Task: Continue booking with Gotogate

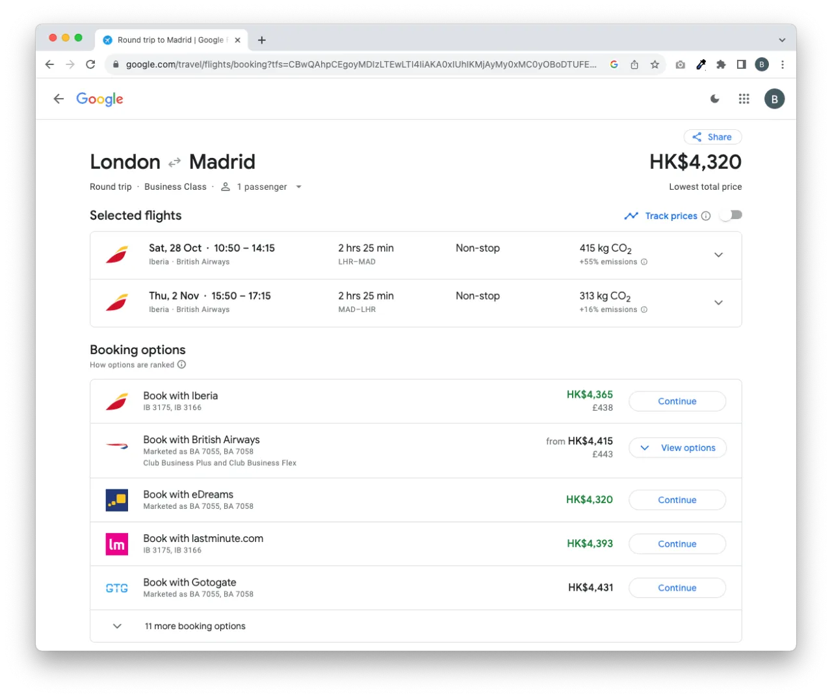Action: [x=677, y=588]
